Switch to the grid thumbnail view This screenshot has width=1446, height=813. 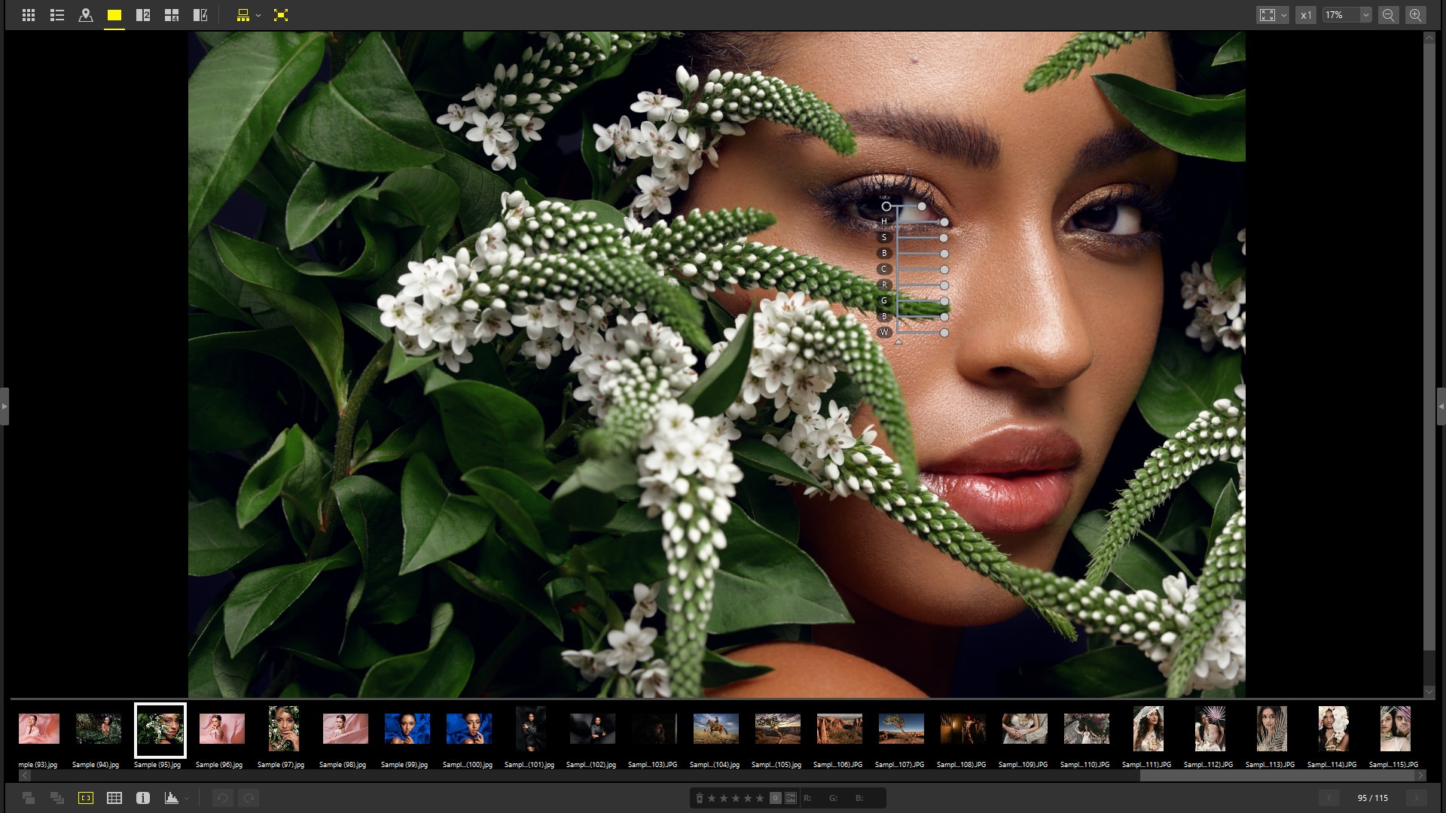pos(29,14)
